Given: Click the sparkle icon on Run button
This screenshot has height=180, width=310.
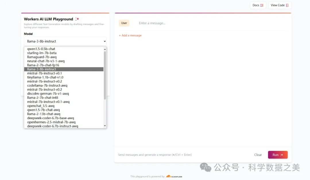Looking at the screenshot, I should click(x=282, y=155).
